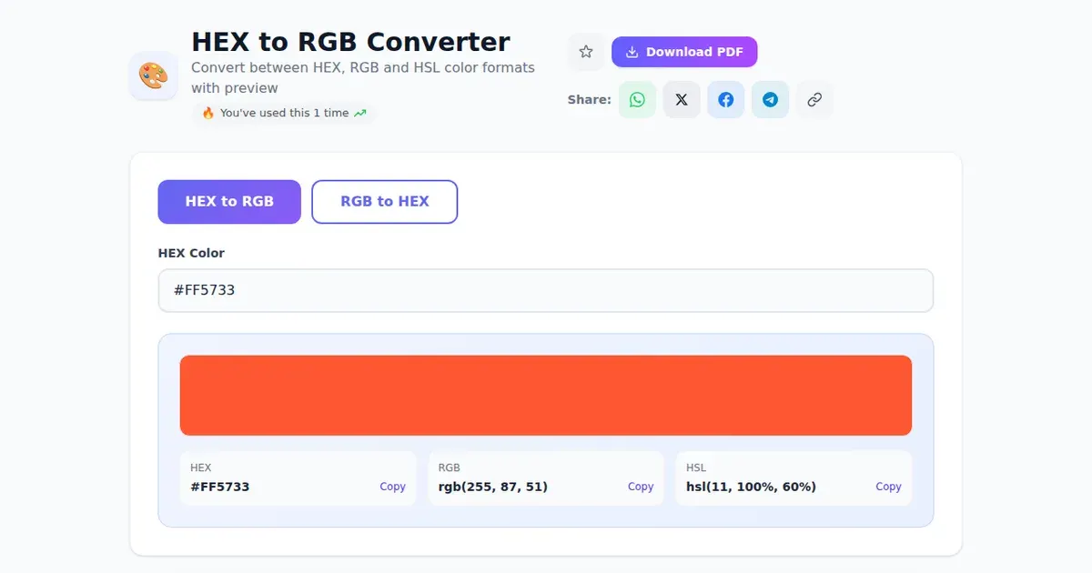Select the #FF5733 result text
This screenshot has height=573, width=1092.
click(219, 487)
